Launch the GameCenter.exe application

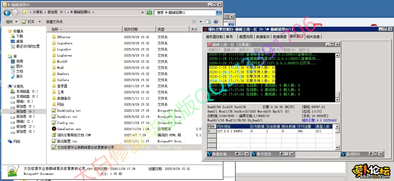click(x=72, y=129)
